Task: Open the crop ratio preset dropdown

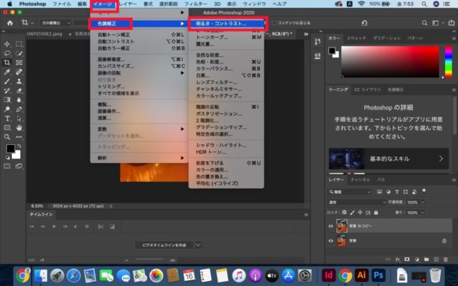Action: pyautogui.click(x=55, y=23)
